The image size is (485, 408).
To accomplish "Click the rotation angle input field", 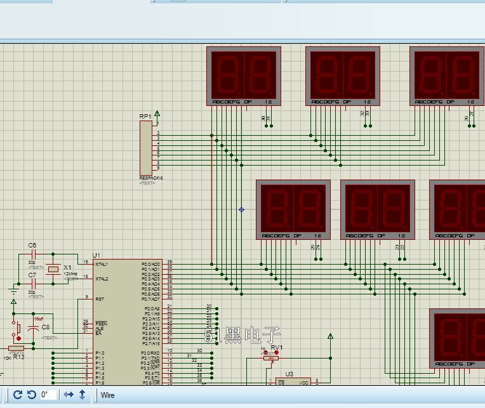I will click(48, 395).
